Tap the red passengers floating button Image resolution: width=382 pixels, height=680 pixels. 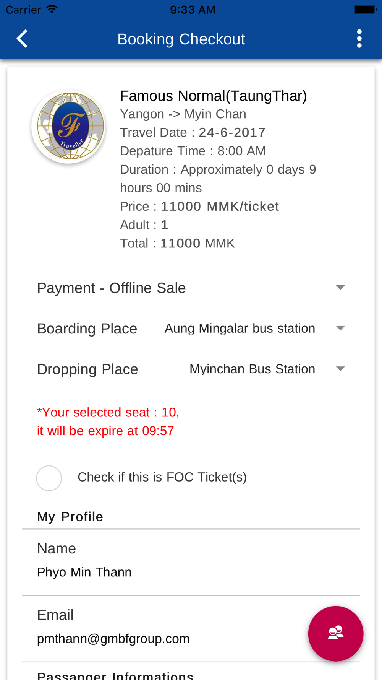[x=335, y=633]
